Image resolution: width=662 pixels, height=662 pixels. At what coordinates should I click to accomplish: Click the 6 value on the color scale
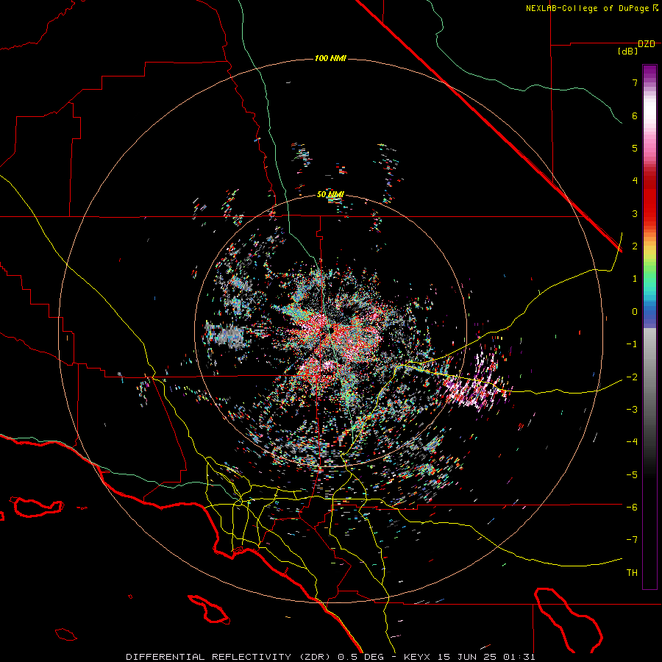pyautogui.click(x=635, y=115)
